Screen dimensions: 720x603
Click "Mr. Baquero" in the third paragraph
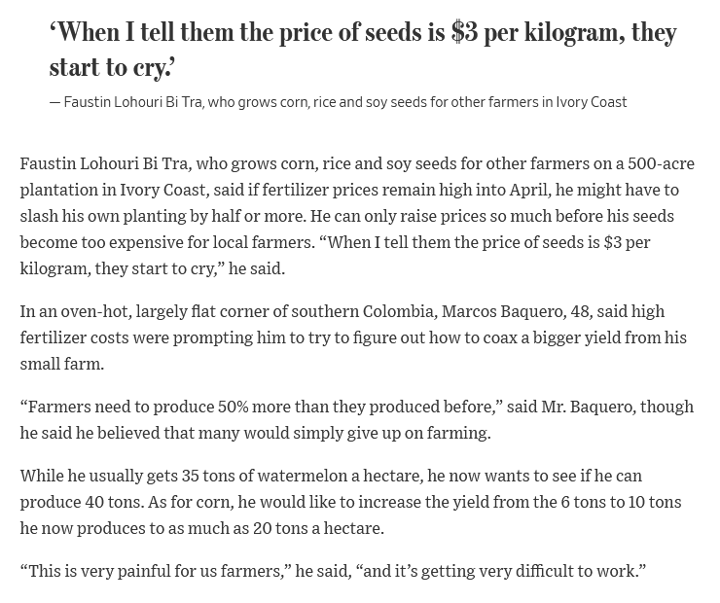[x=589, y=408]
